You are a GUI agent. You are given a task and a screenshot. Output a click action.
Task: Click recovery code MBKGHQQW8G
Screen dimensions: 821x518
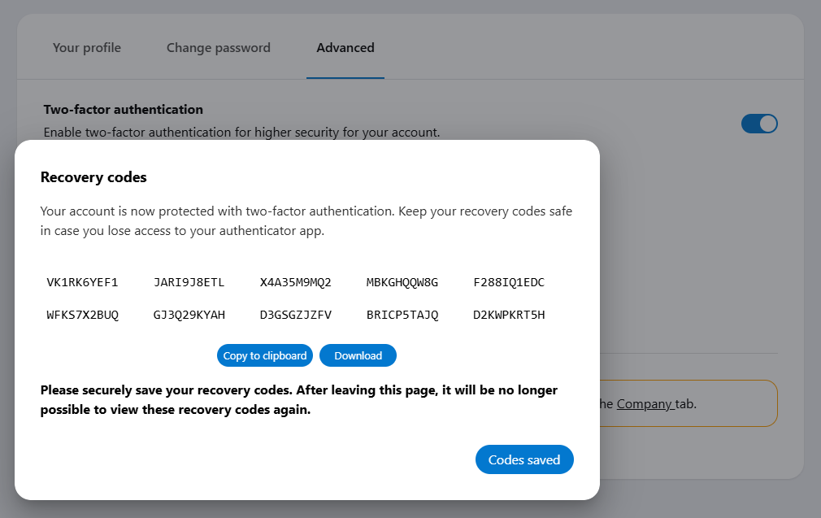(402, 283)
